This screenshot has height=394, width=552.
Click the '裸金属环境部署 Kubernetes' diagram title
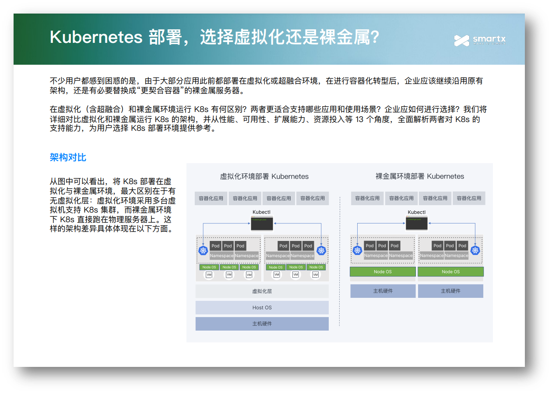[420, 177]
